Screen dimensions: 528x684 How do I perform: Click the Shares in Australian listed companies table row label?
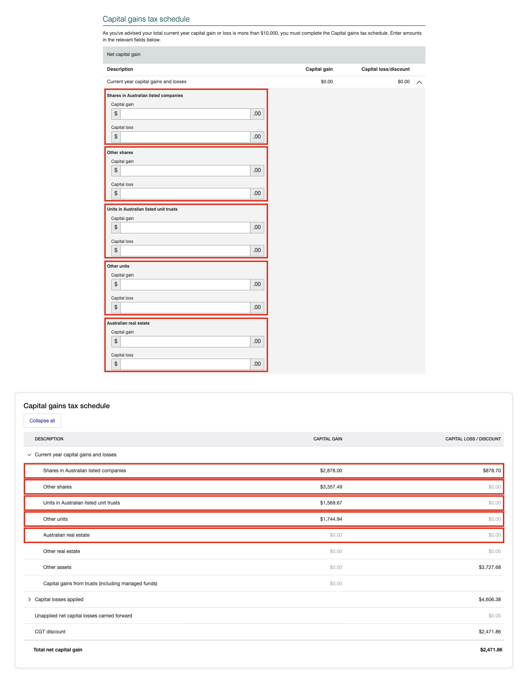click(85, 471)
